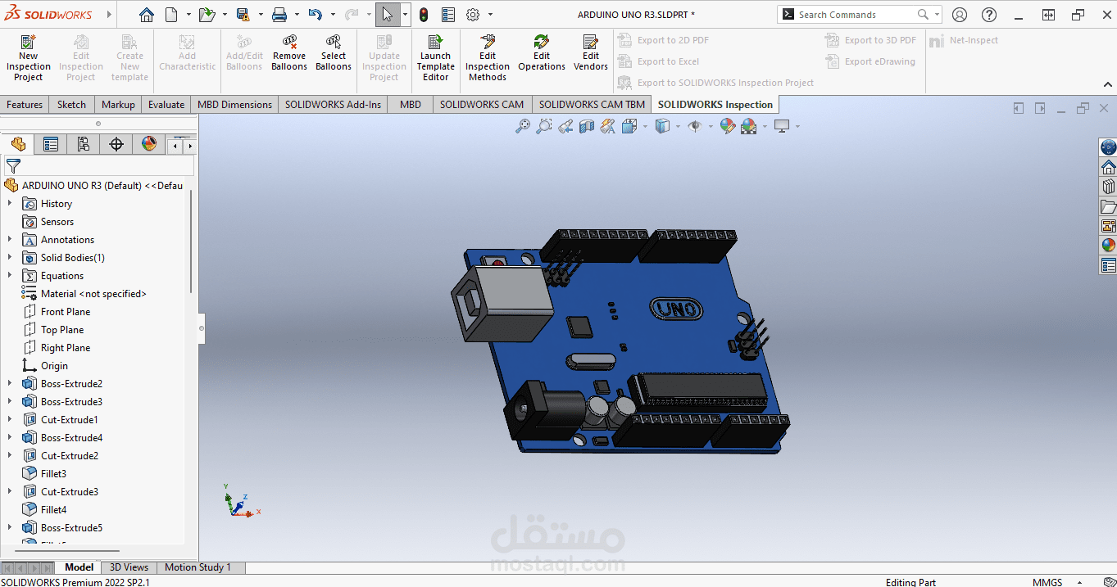Switch to the Sketch tab
This screenshot has height=587, width=1117.
[71, 105]
